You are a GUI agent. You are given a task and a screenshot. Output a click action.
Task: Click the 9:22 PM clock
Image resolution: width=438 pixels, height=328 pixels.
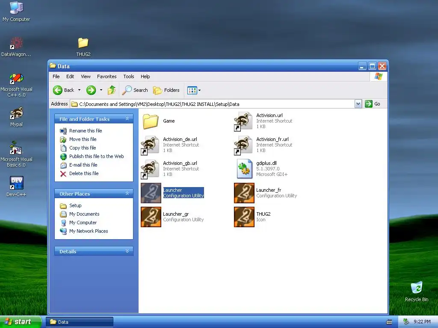tap(422, 322)
